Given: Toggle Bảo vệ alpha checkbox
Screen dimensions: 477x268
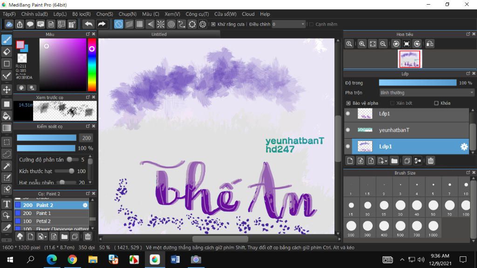Looking at the screenshot, I should pos(348,103).
